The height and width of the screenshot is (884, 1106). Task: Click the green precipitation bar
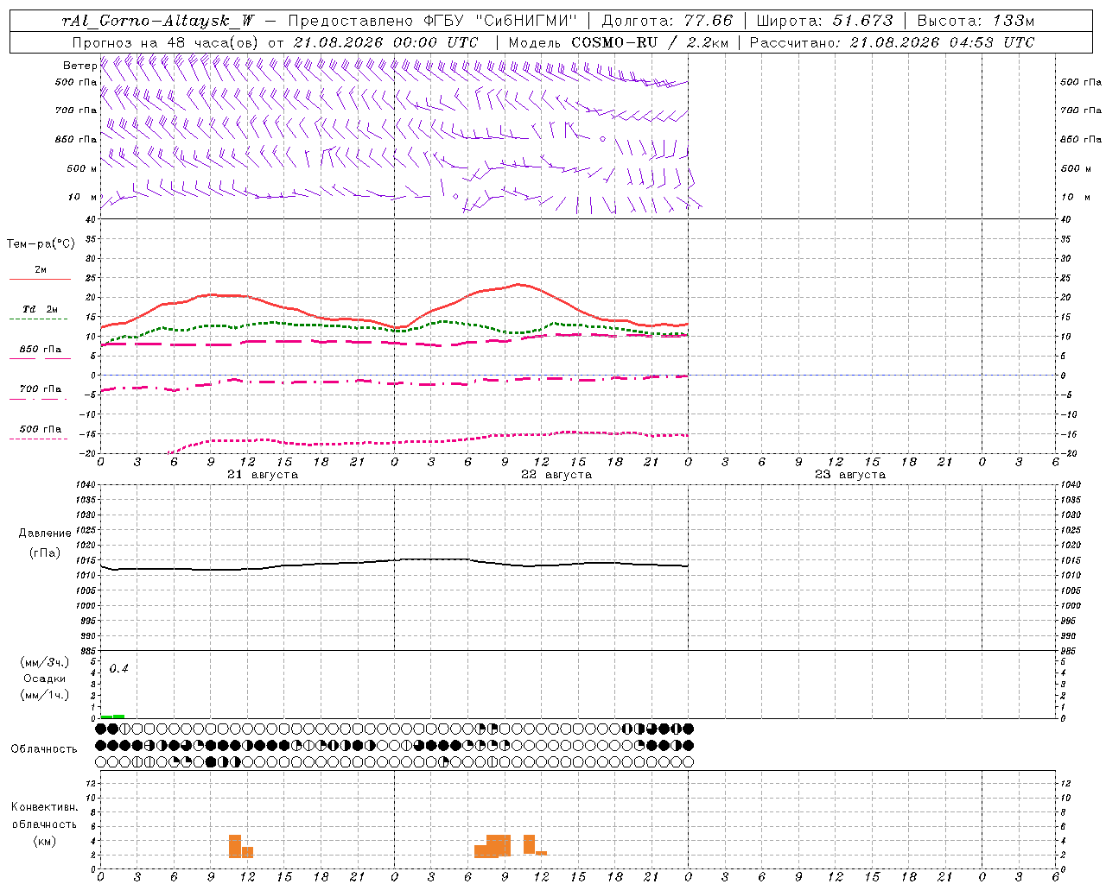(x=112, y=717)
